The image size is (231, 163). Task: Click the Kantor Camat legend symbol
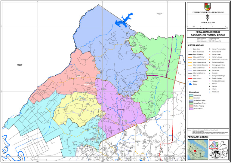point(210,52)
